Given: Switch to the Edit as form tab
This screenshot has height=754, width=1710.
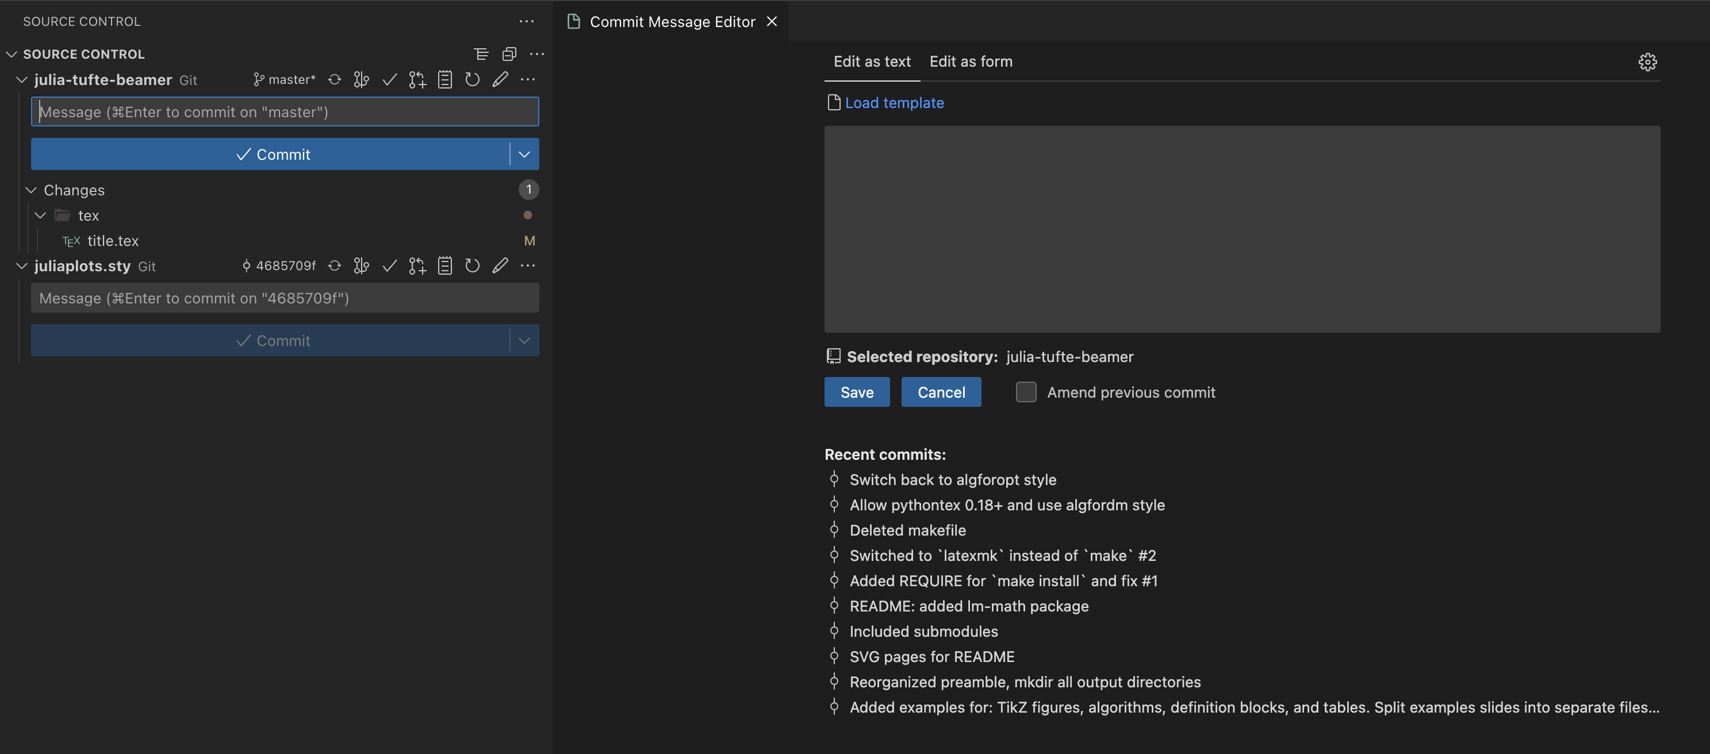Looking at the screenshot, I should (971, 61).
